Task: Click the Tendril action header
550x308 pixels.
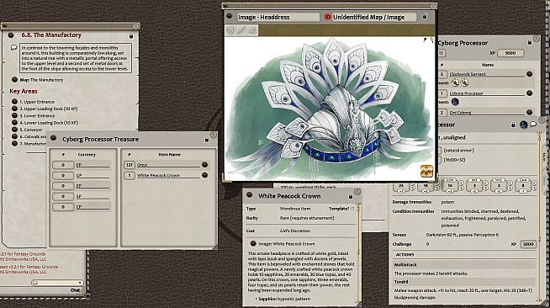Action: click(465, 282)
